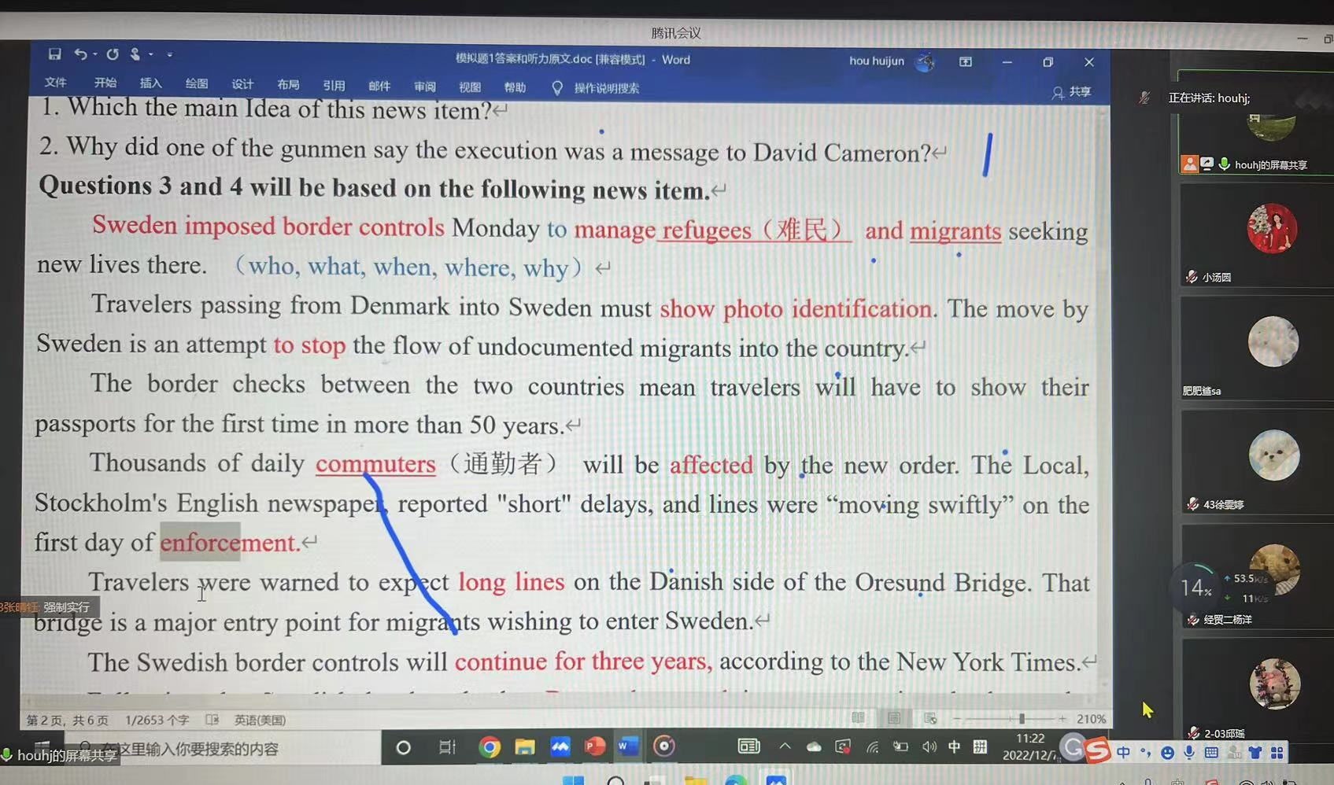
Task: Click the 英语(美国) language indicator
Action: click(260, 720)
